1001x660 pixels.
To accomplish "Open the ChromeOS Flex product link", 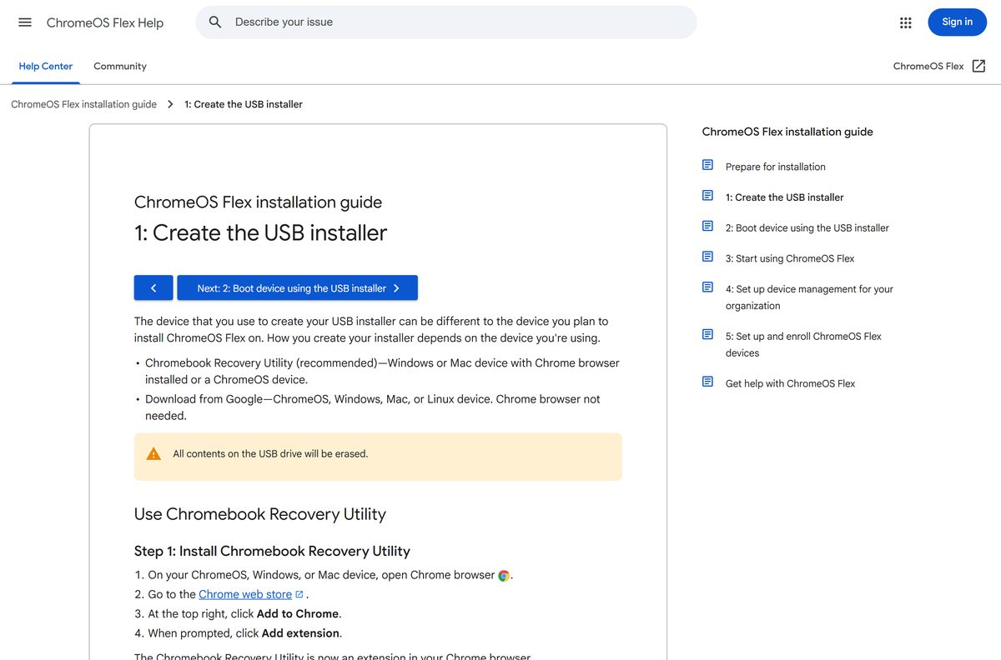I will [928, 66].
